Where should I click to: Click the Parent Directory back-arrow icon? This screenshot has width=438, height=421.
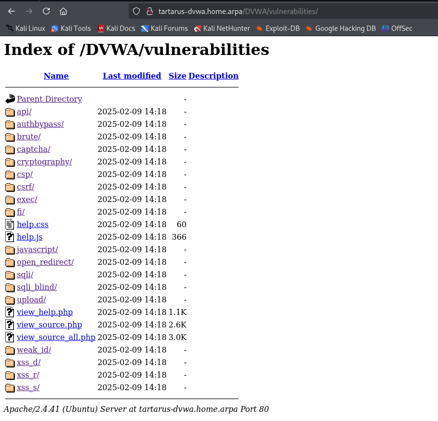tap(10, 99)
